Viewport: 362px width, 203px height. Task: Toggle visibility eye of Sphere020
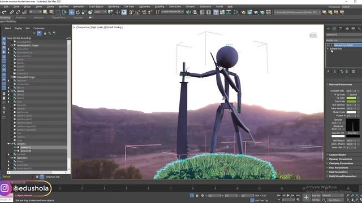[x=15, y=151]
